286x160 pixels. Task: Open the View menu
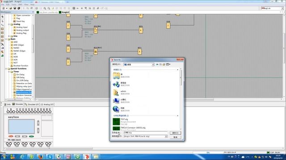coord(26,4)
